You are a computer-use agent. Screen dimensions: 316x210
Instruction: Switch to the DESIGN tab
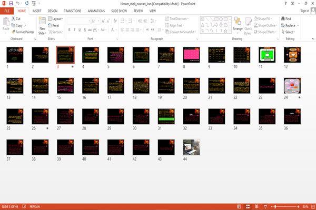[x=53, y=11]
